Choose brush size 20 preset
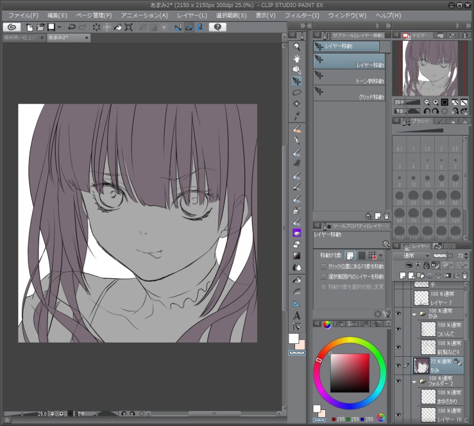This screenshot has width=474, height=426. point(399,198)
